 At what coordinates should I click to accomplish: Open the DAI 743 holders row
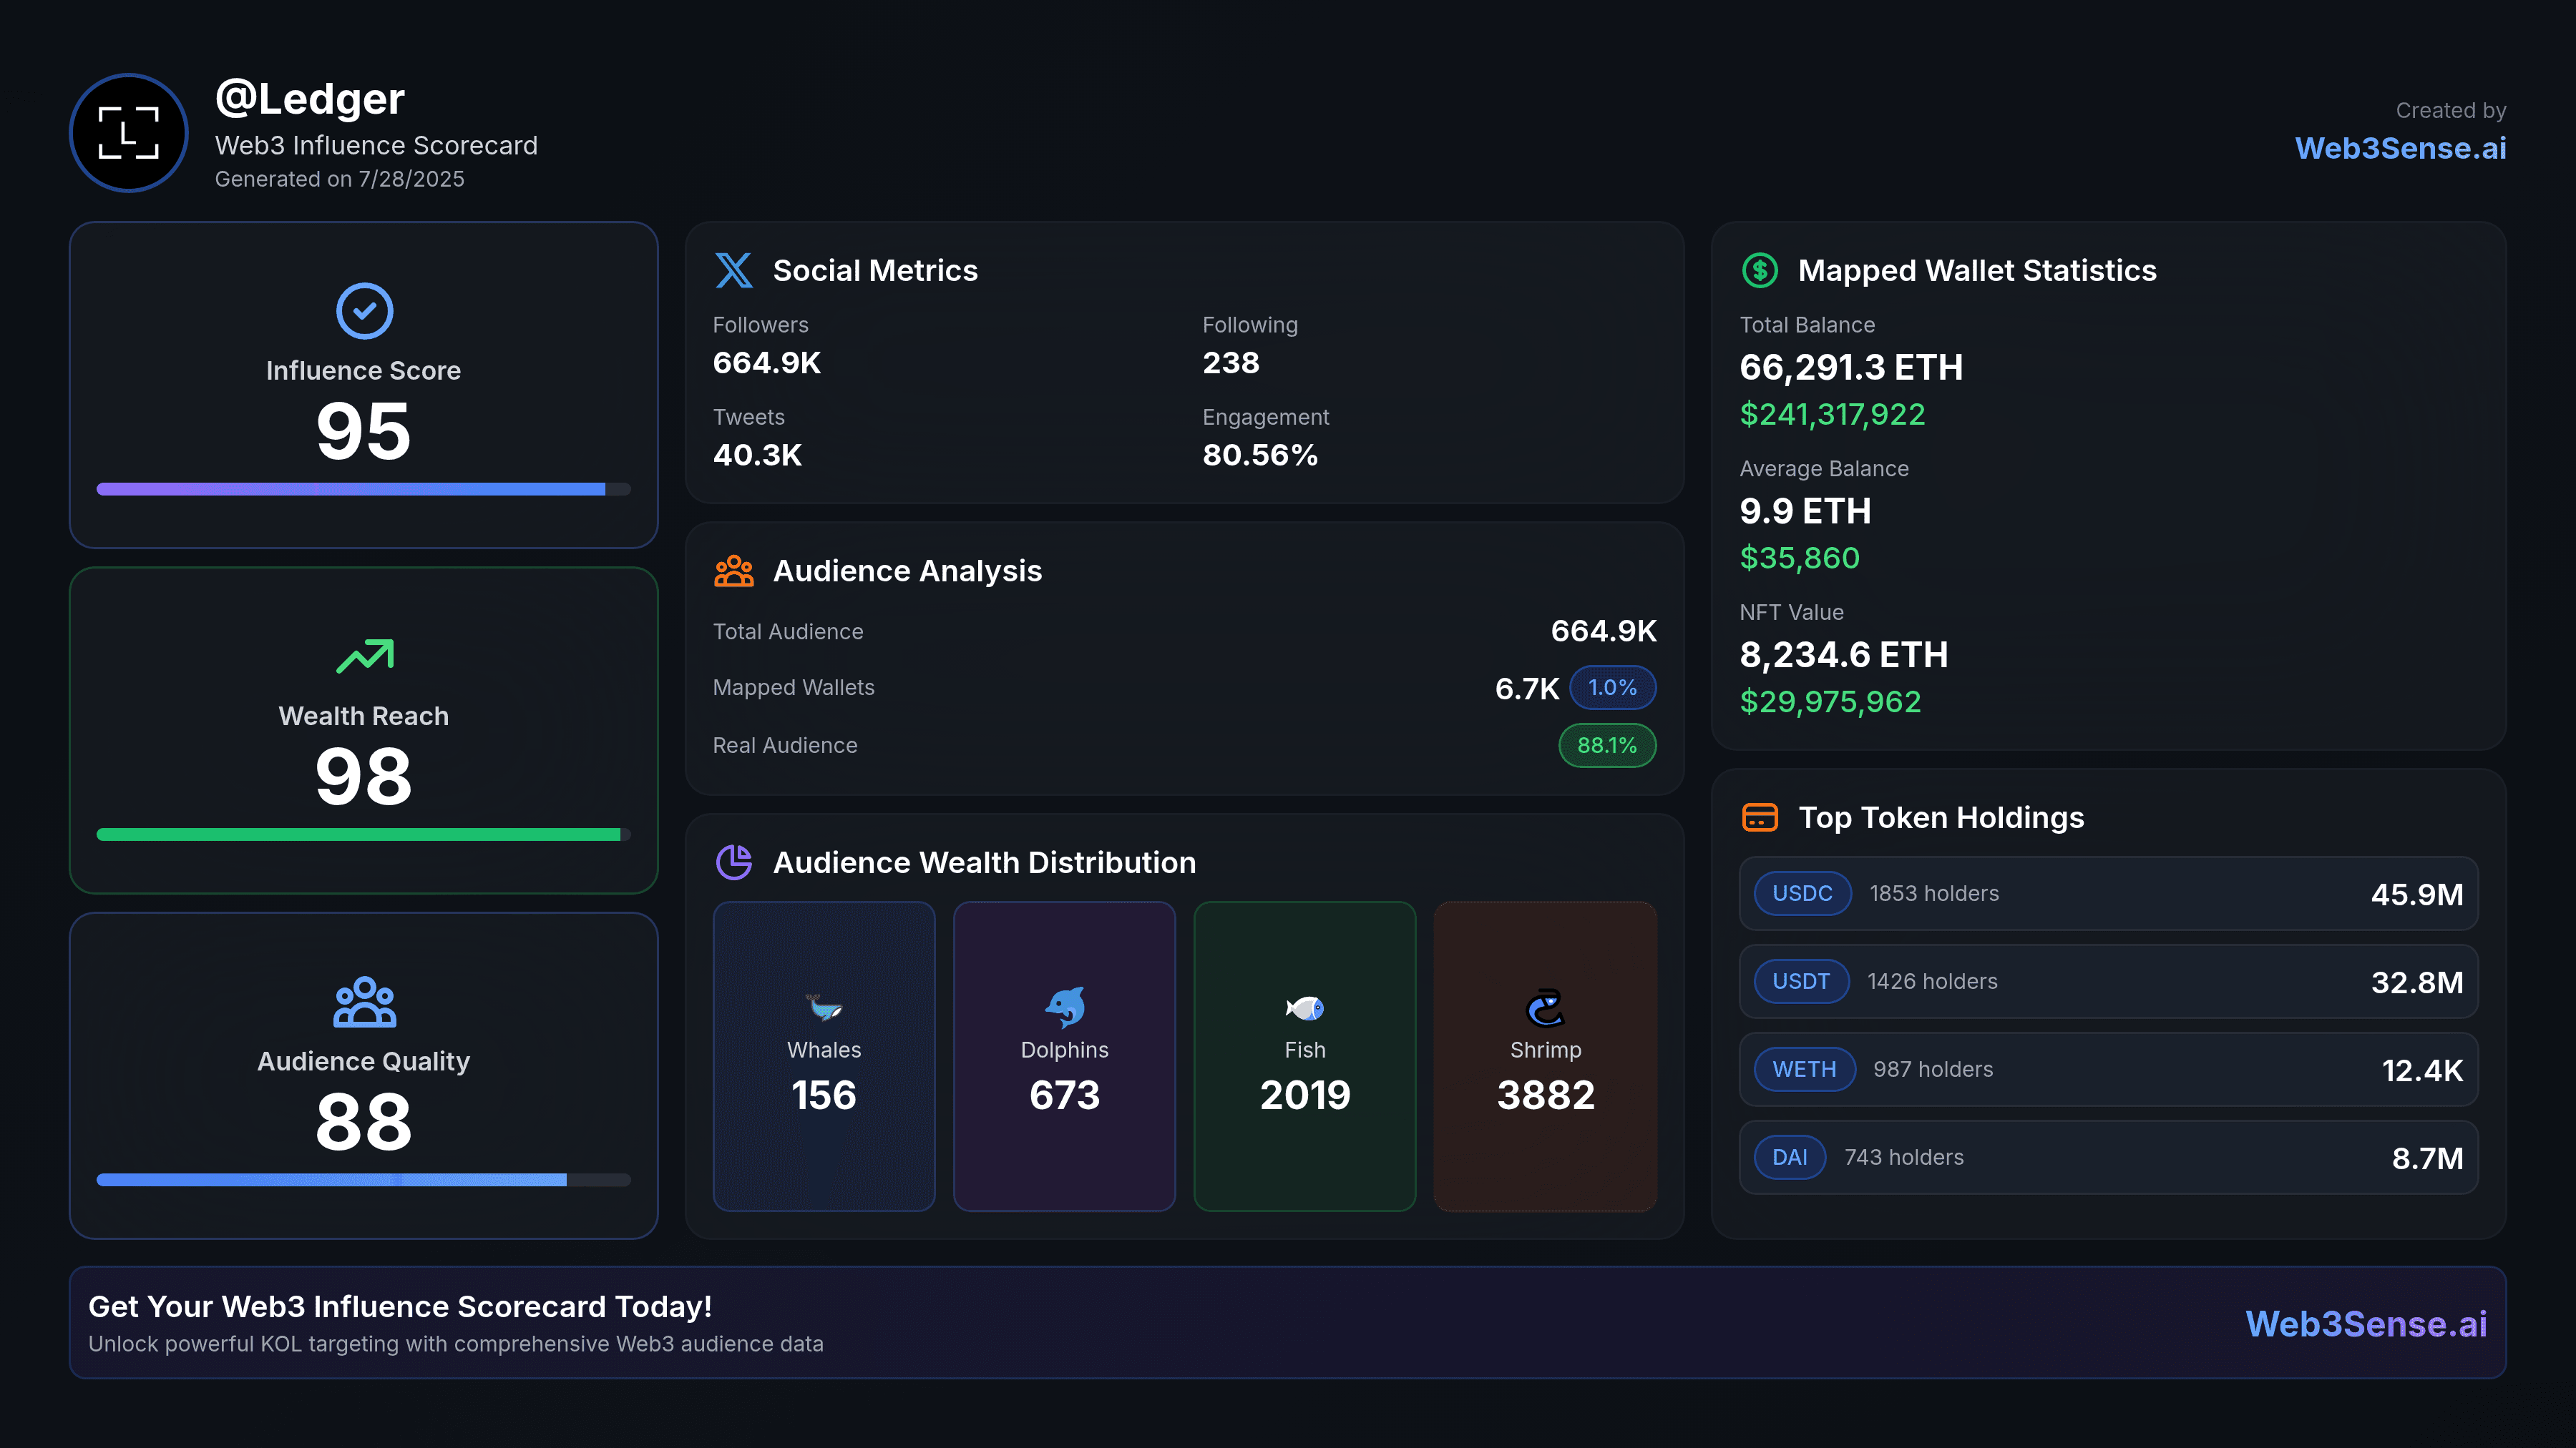click(x=2108, y=1157)
